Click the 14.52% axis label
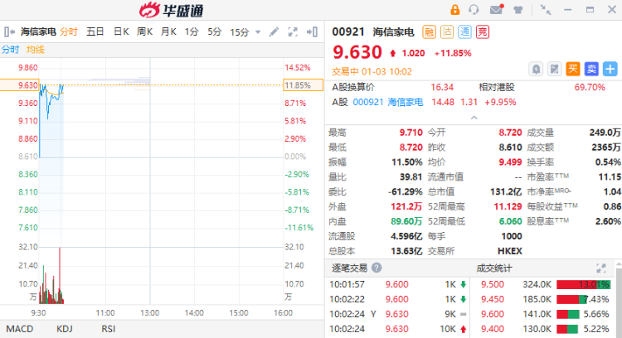The width and height of the screenshot is (622, 338). pyautogui.click(x=298, y=68)
